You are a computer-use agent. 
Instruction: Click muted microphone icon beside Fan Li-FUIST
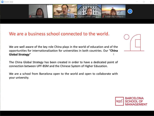coord(30,16)
